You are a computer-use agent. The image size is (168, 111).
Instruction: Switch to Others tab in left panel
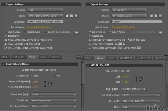pos(55,57)
